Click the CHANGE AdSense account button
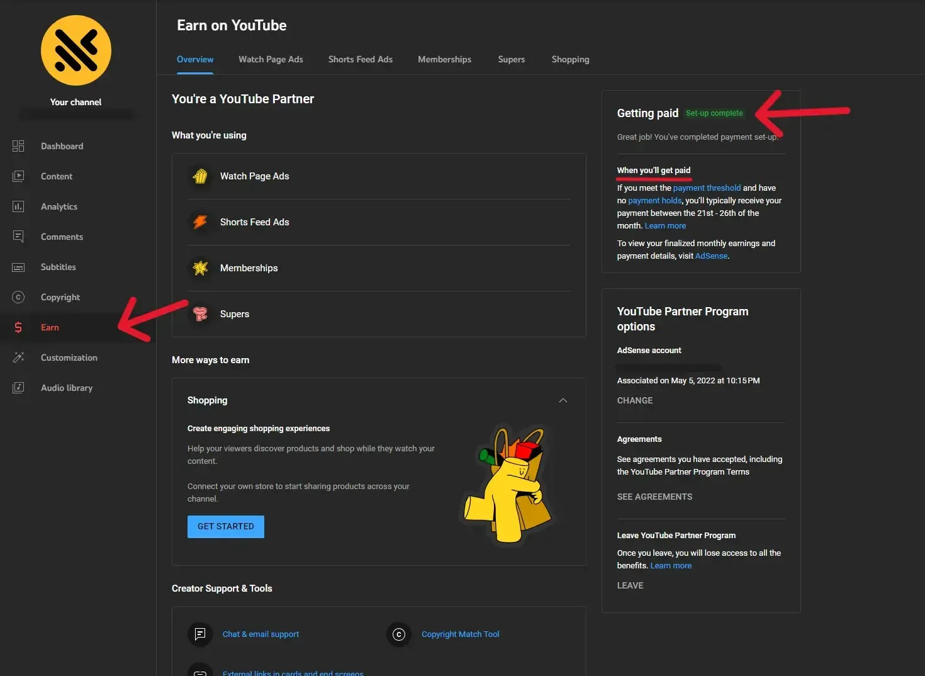Viewport: 925px width, 676px height. [x=634, y=400]
